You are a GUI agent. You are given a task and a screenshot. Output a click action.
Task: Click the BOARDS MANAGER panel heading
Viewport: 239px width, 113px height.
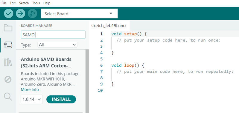(36, 26)
